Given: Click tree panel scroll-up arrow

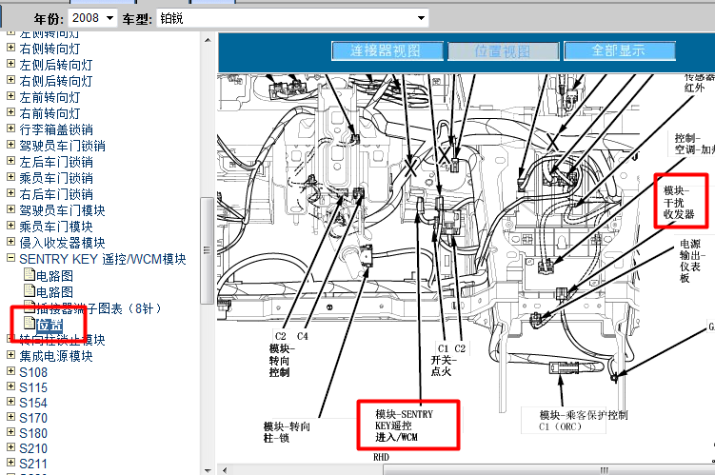Looking at the screenshot, I should pos(208,40).
